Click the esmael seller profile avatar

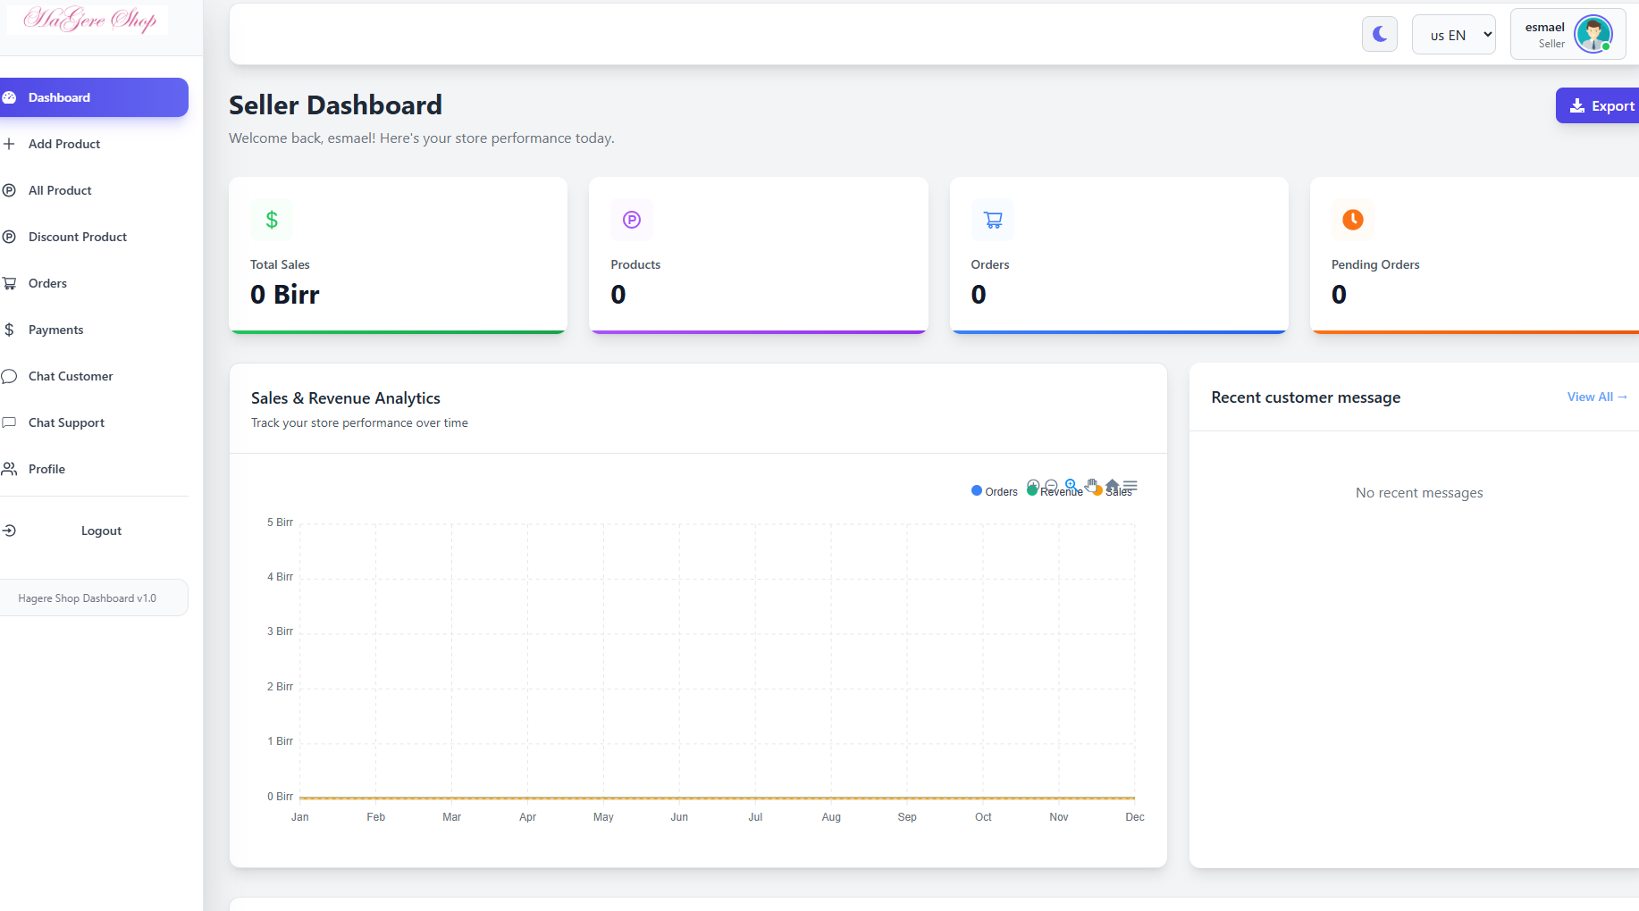pos(1593,35)
